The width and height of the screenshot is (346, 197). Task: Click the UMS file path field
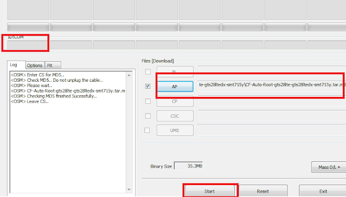[272, 130]
